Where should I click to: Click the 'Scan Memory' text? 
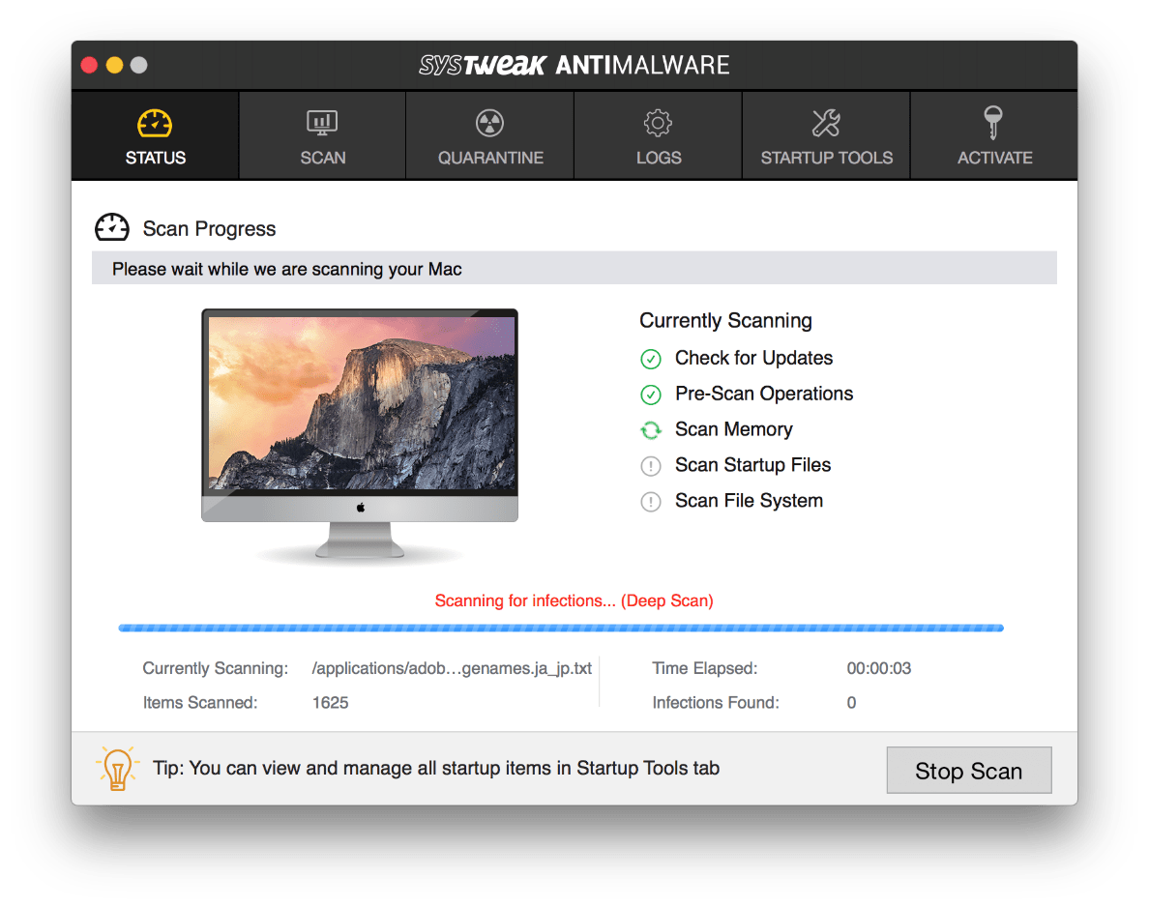pyautogui.click(x=733, y=429)
